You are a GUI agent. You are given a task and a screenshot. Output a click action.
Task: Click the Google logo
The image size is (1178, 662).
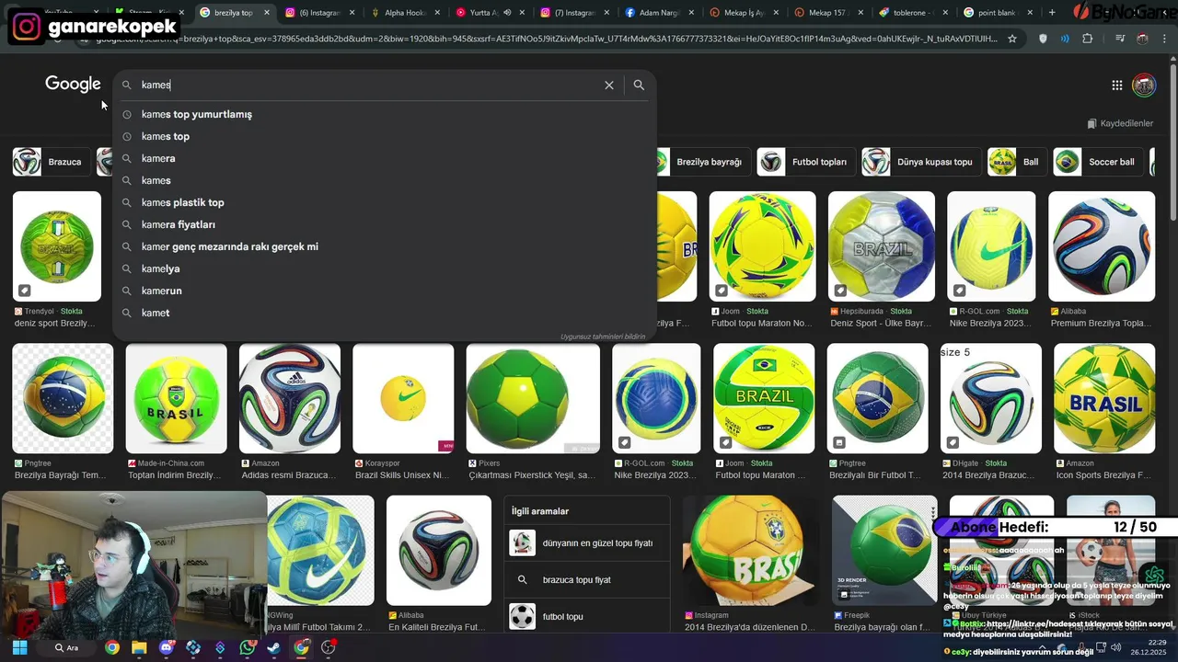pos(73,85)
